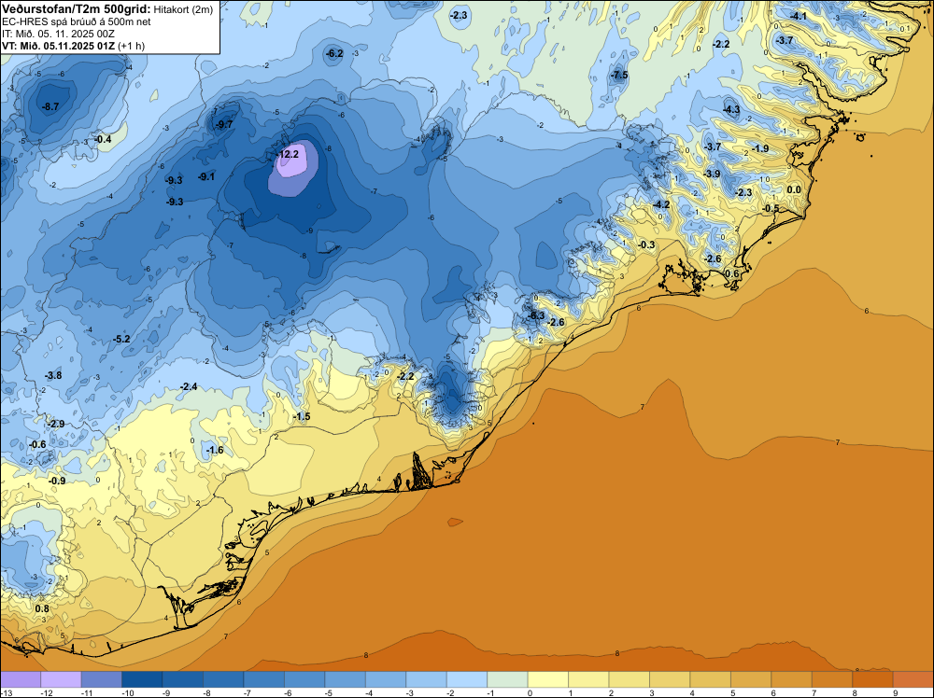Click the -8.7 temperature label

(x=50, y=106)
